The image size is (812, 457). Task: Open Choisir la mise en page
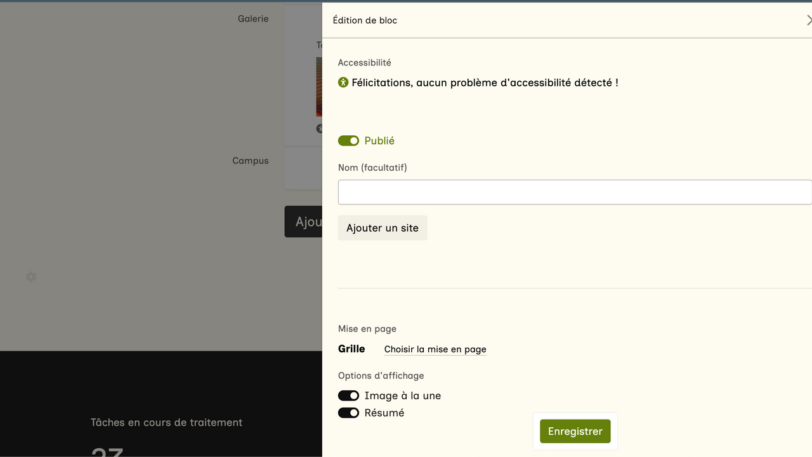pyautogui.click(x=435, y=349)
